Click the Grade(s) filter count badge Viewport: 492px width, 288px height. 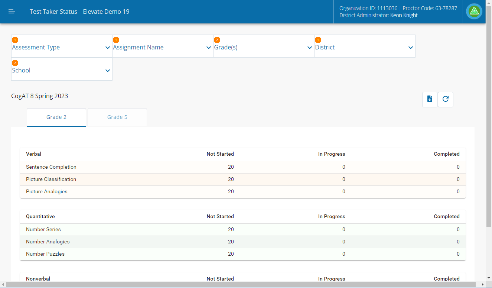[217, 40]
